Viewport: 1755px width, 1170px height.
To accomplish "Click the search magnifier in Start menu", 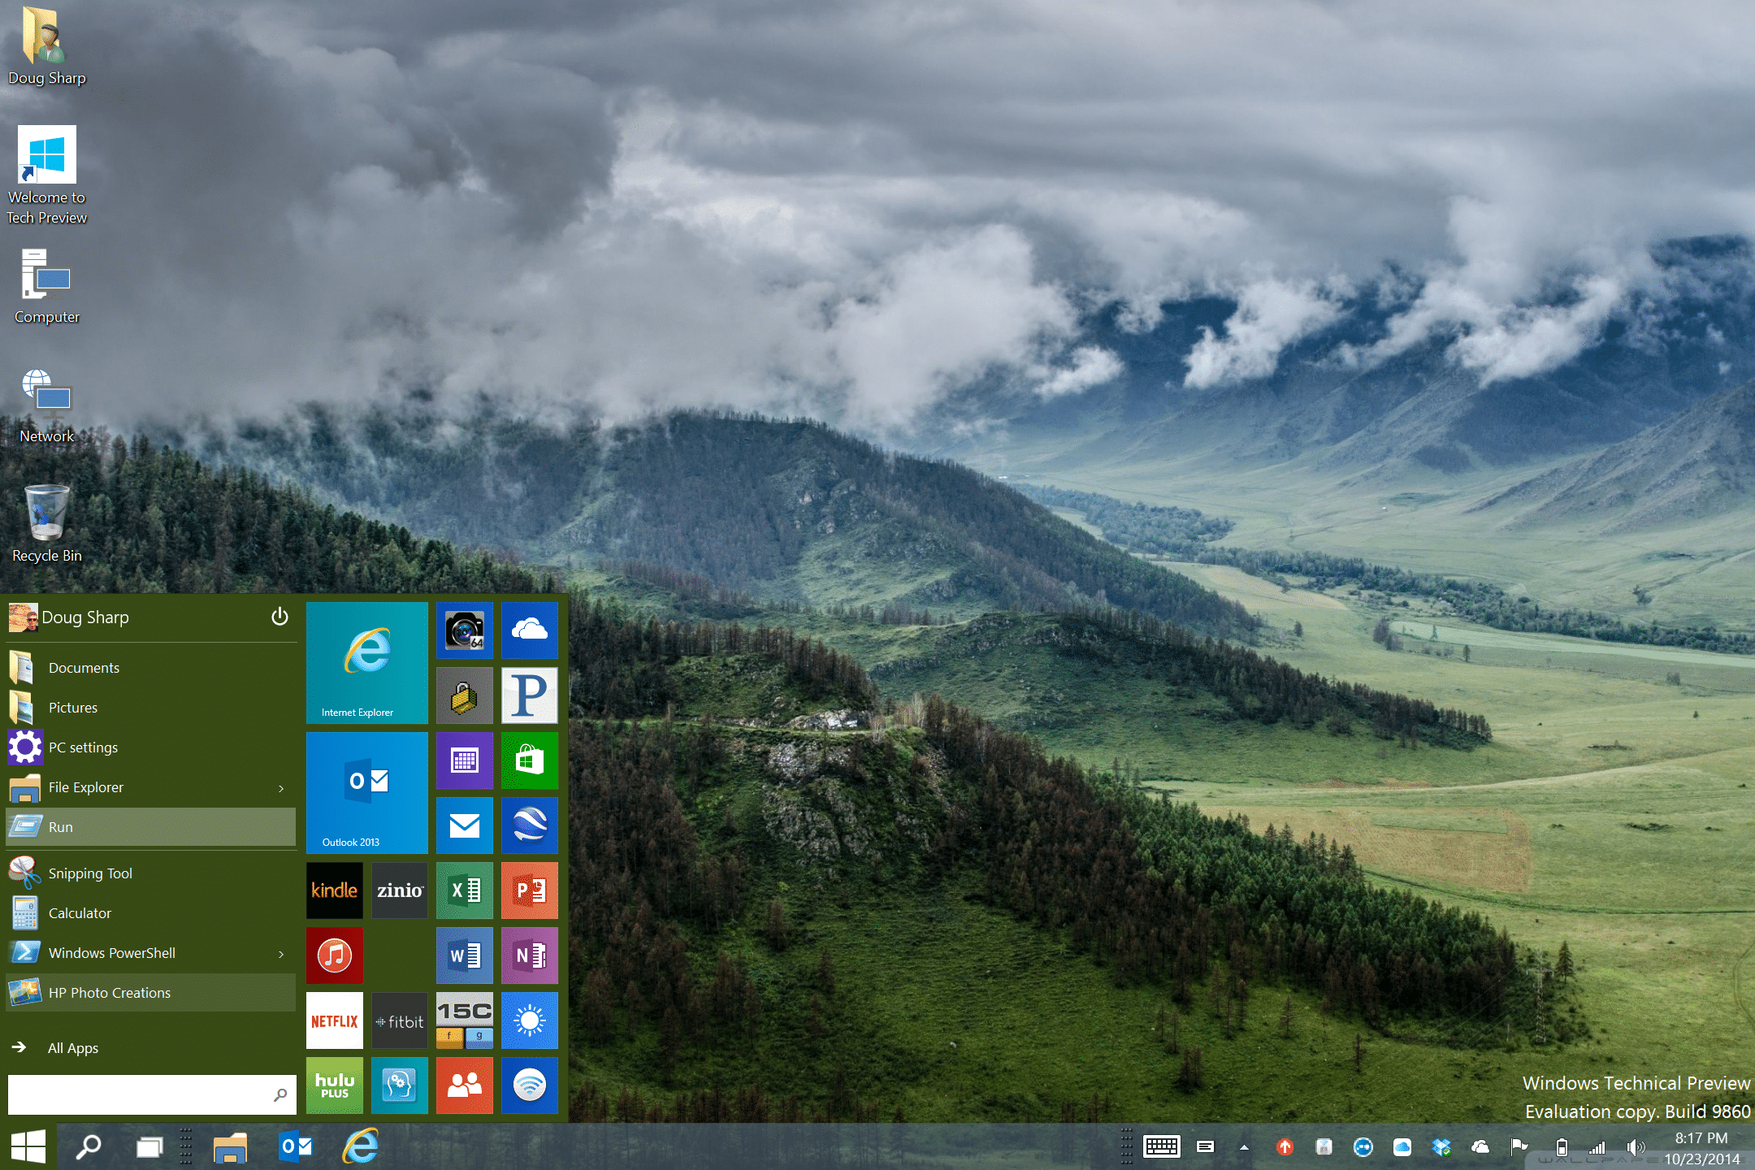I will [x=280, y=1094].
